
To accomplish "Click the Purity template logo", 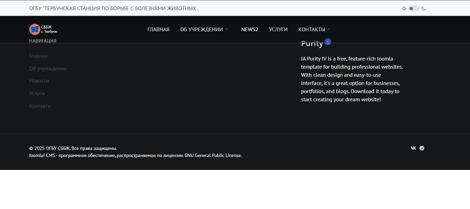I will pos(312,43).
